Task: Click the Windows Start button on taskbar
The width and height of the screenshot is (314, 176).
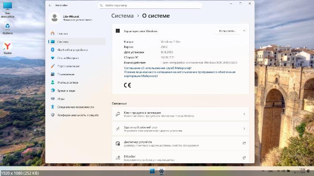Action: [152, 171]
